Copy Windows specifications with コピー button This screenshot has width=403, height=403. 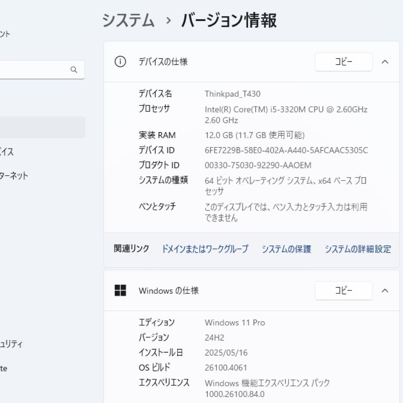pos(344,291)
